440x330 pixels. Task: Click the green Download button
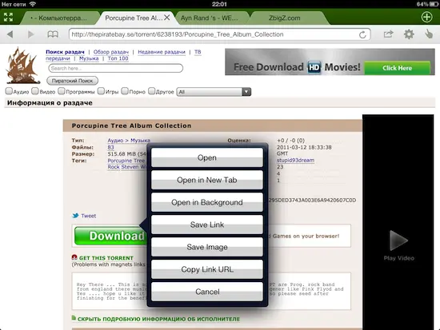coord(110,236)
